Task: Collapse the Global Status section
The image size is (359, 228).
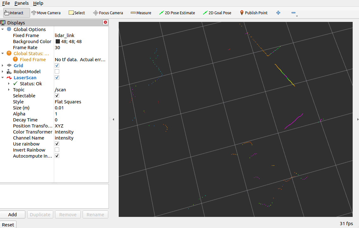Action: tap(3, 54)
